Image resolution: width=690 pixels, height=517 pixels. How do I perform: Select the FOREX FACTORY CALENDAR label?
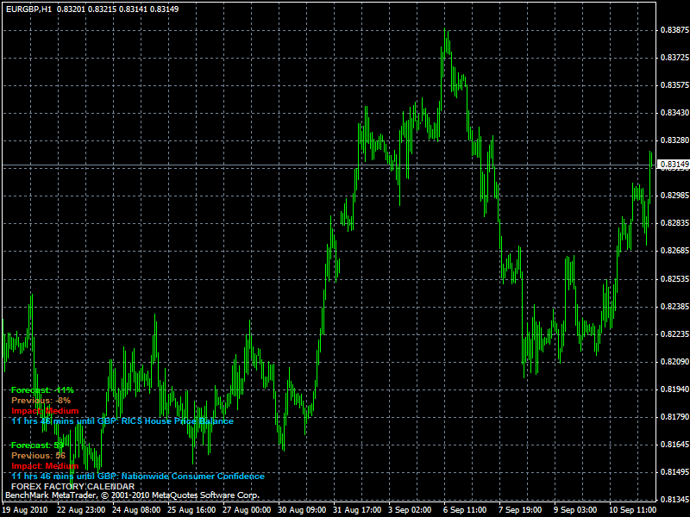tap(73, 487)
